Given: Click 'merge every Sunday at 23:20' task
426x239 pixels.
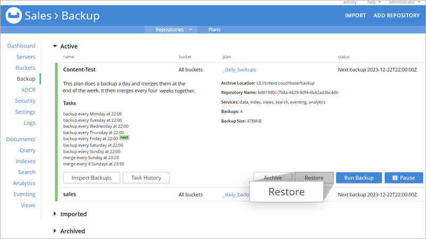Looking at the screenshot, I should [91, 158].
